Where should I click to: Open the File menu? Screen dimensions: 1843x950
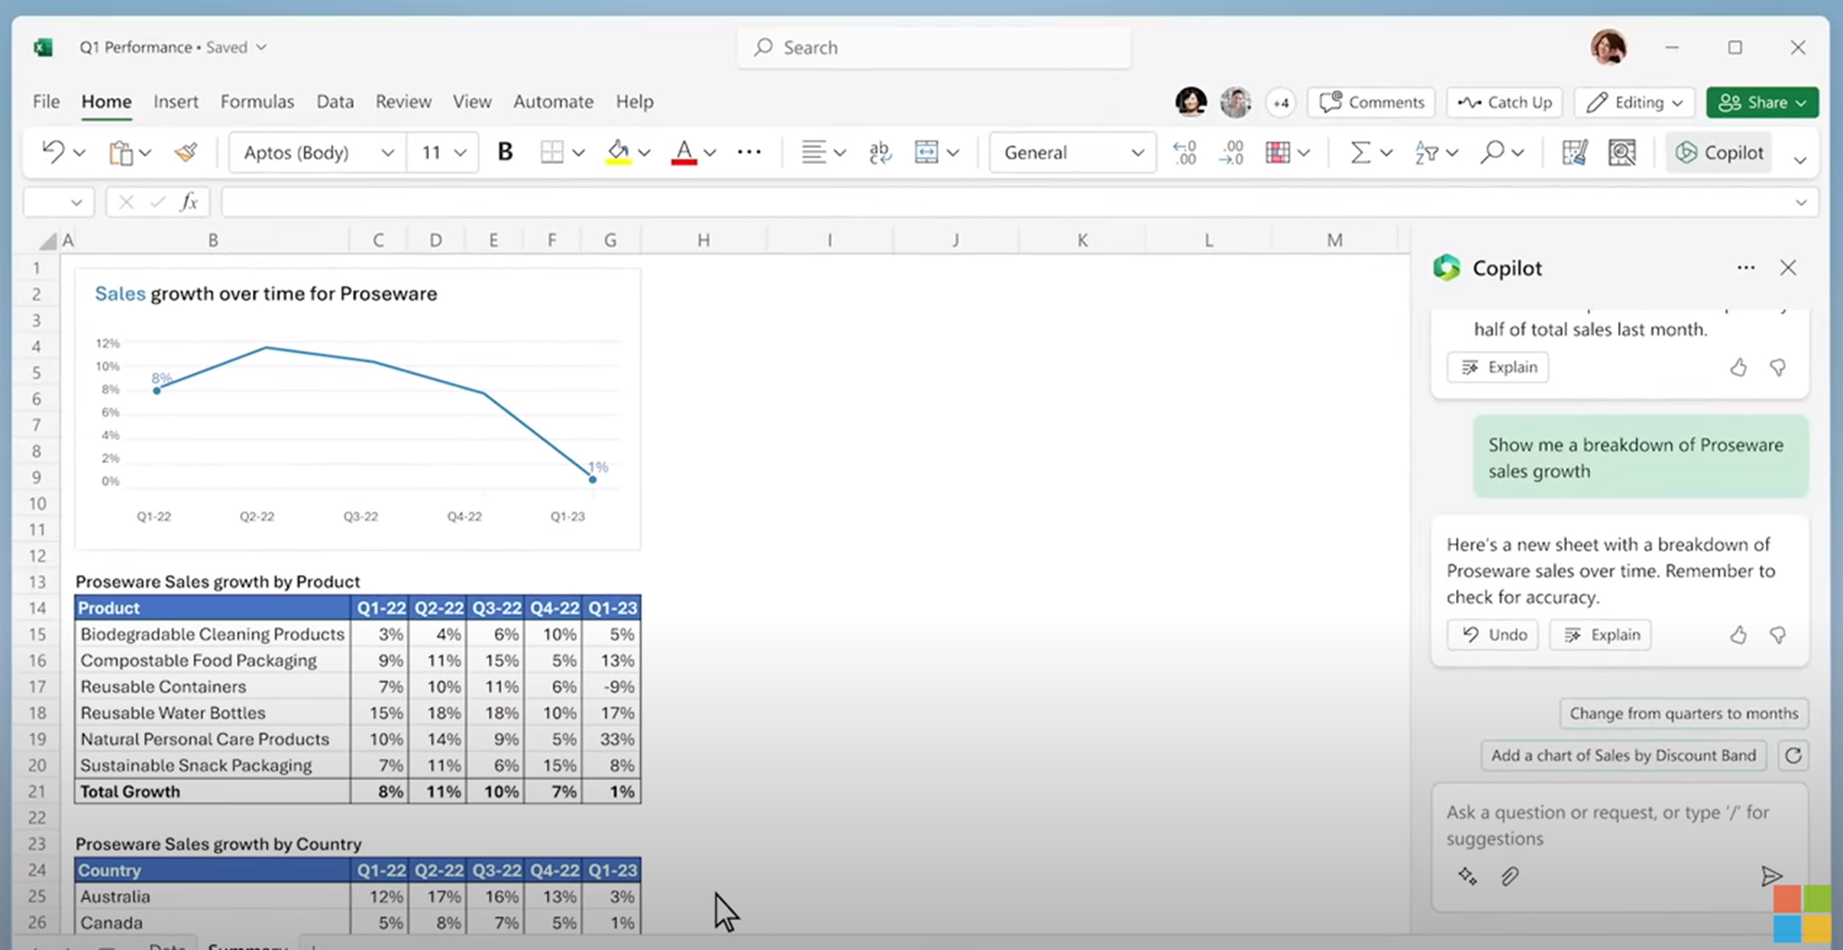point(46,102)
